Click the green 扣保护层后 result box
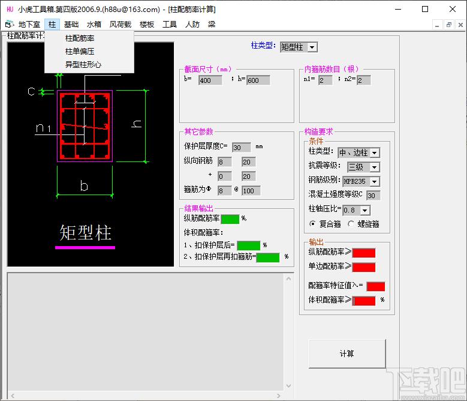The image size is (467, 401). (249, 246)
